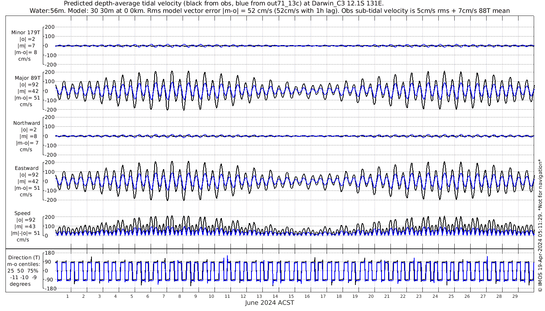This screenshot has width=545, height=311.
Task: Click the day '18' label on the x-axis
Action: [x=339, y=296]
